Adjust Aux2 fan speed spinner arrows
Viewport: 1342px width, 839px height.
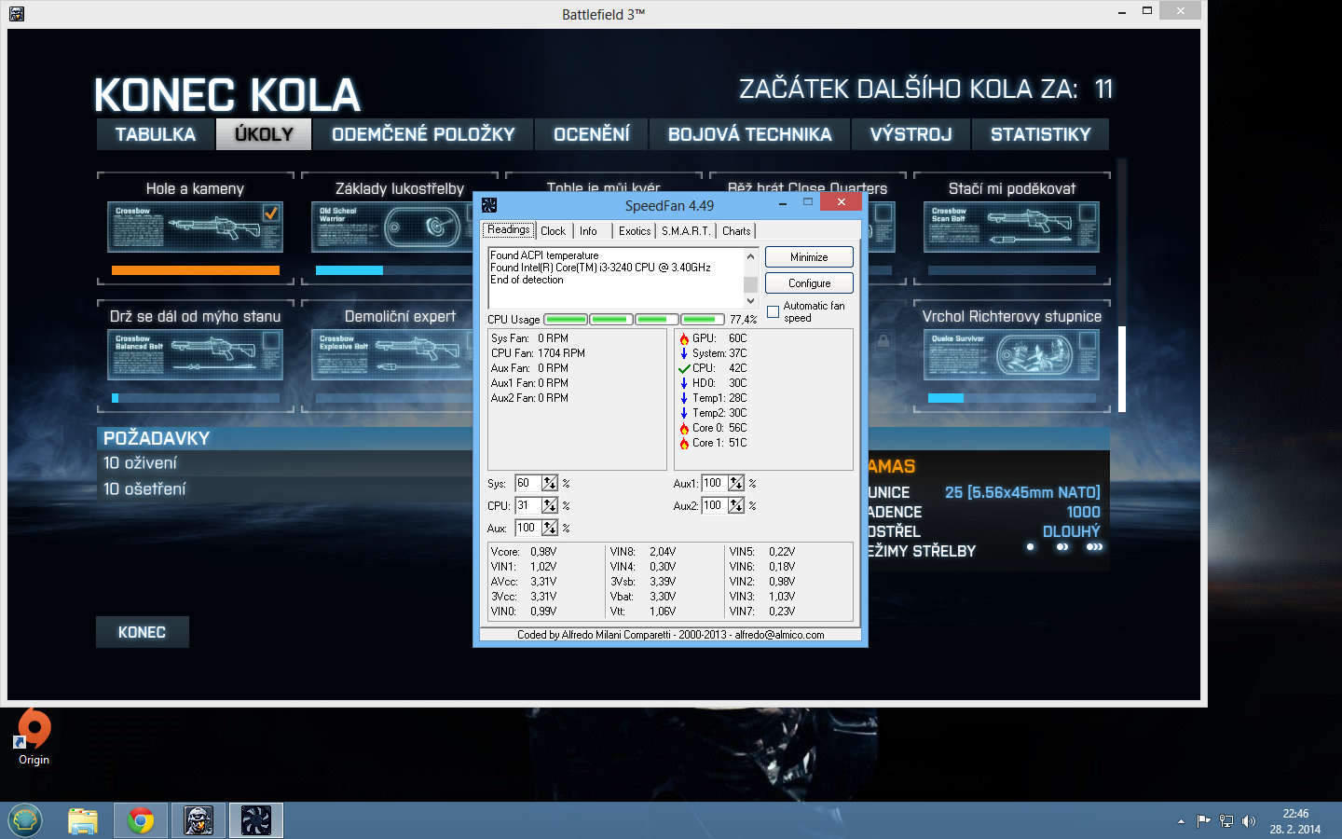(x=736, y=505)
